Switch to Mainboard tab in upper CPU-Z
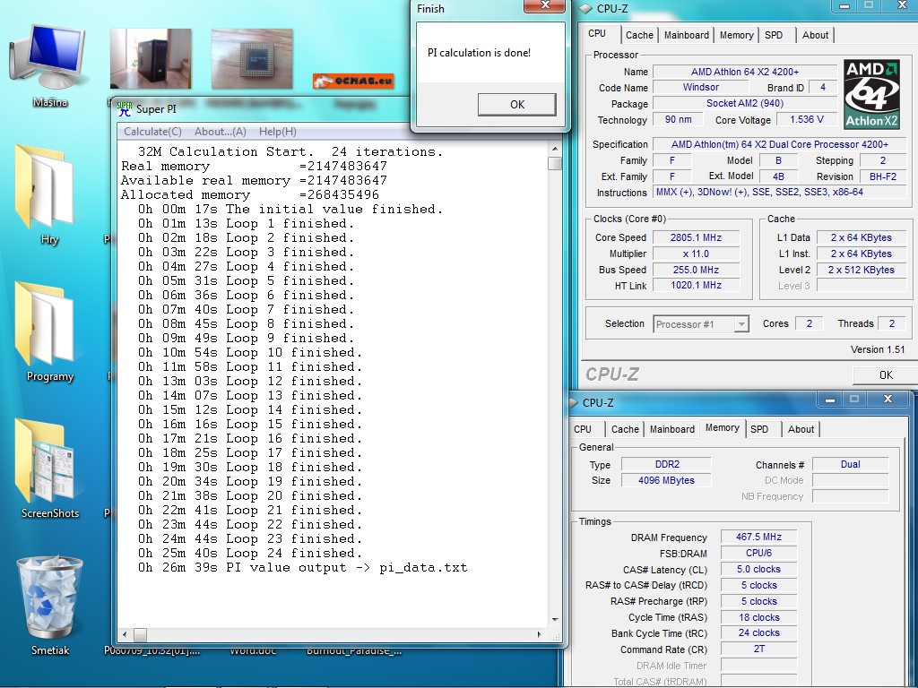The width and height of the screenshot is (918, 688). click(x=686, y=35)
